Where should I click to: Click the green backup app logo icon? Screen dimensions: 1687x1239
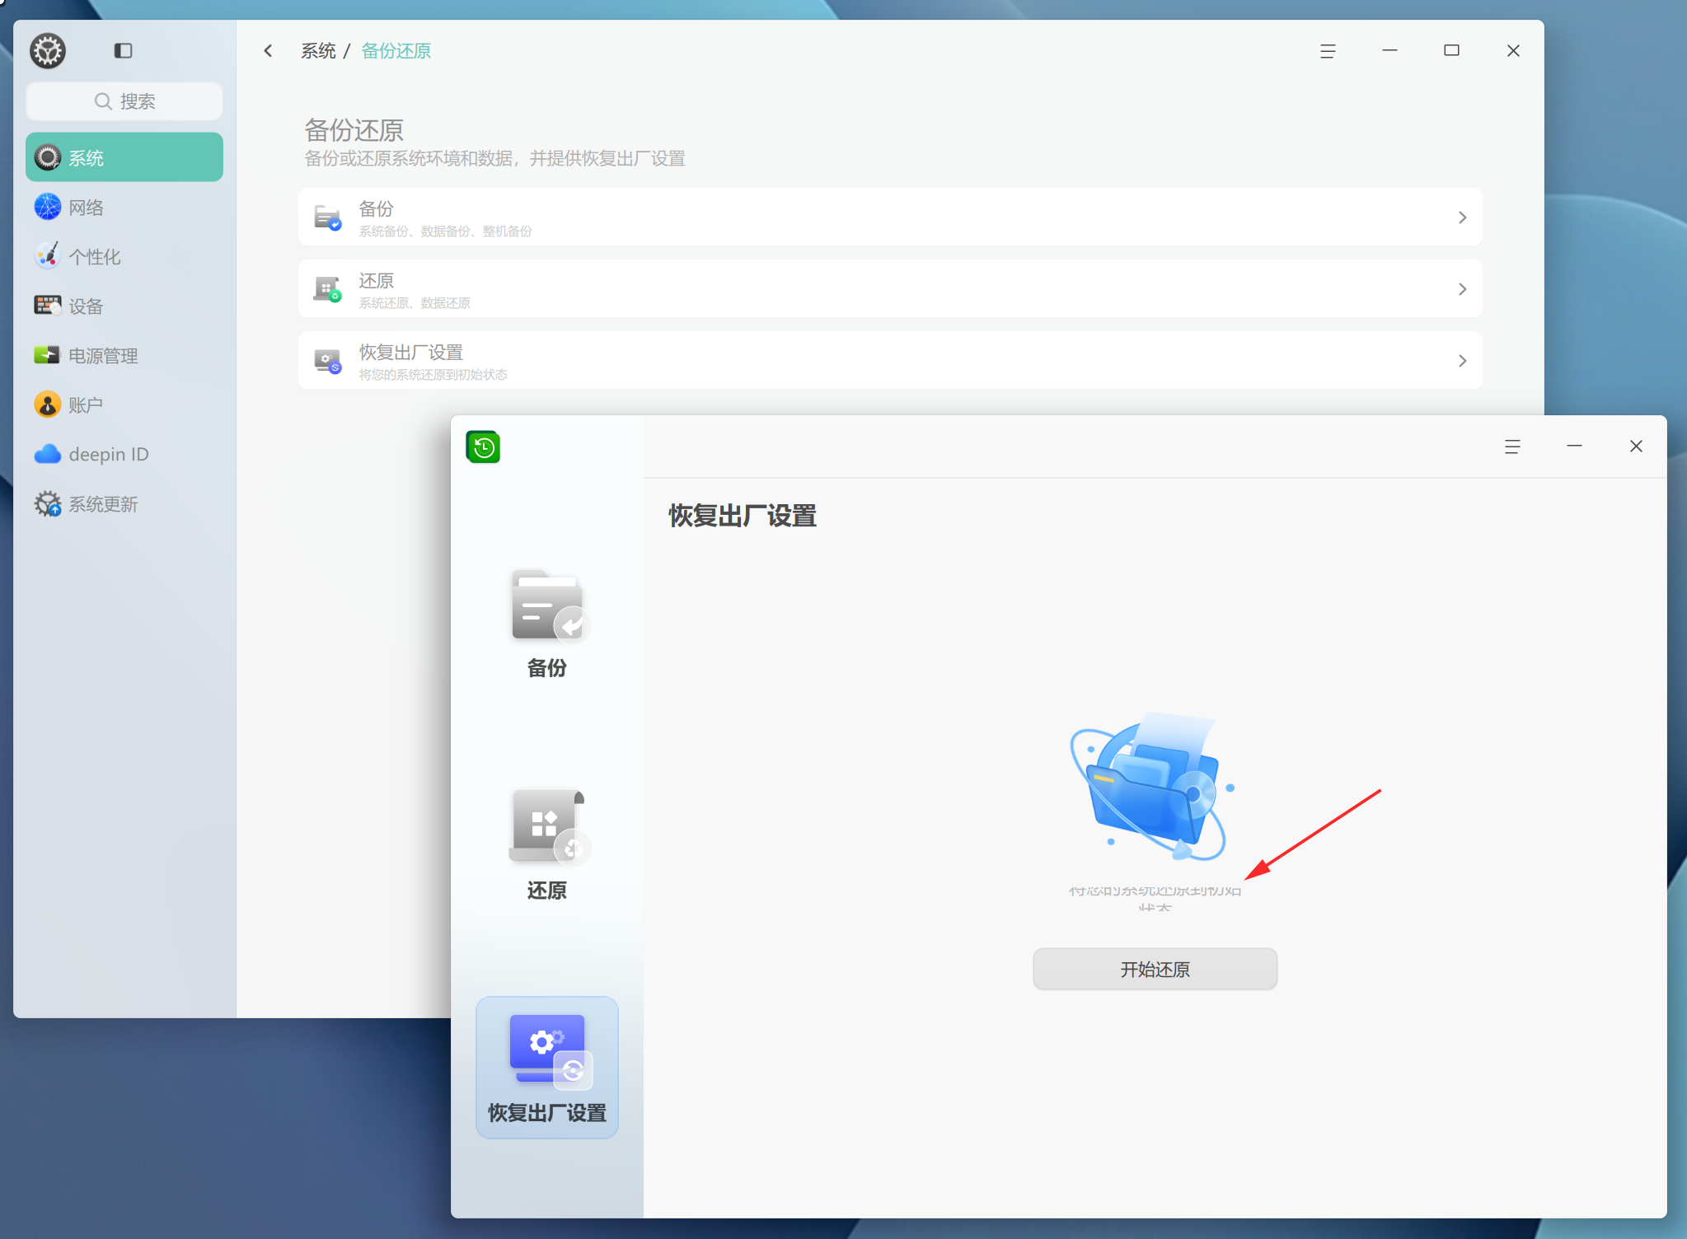(483, 447)
